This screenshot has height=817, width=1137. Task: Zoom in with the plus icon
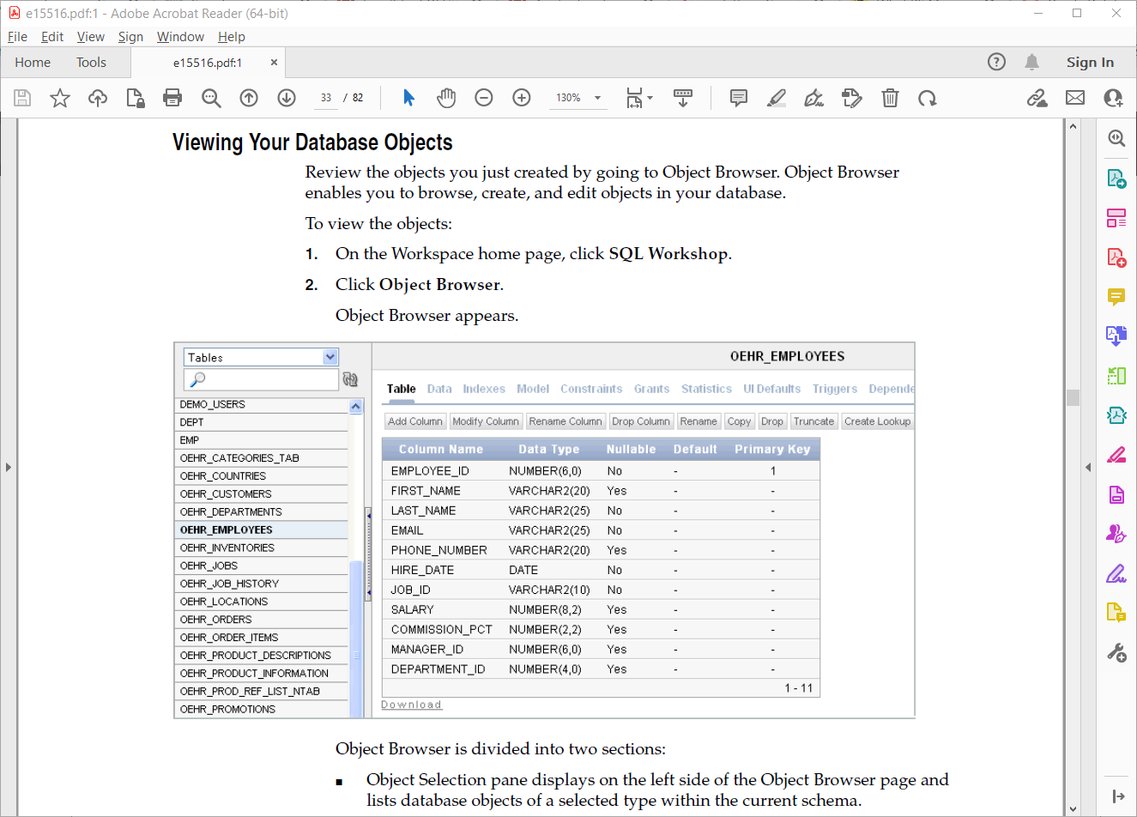(522, 98)
